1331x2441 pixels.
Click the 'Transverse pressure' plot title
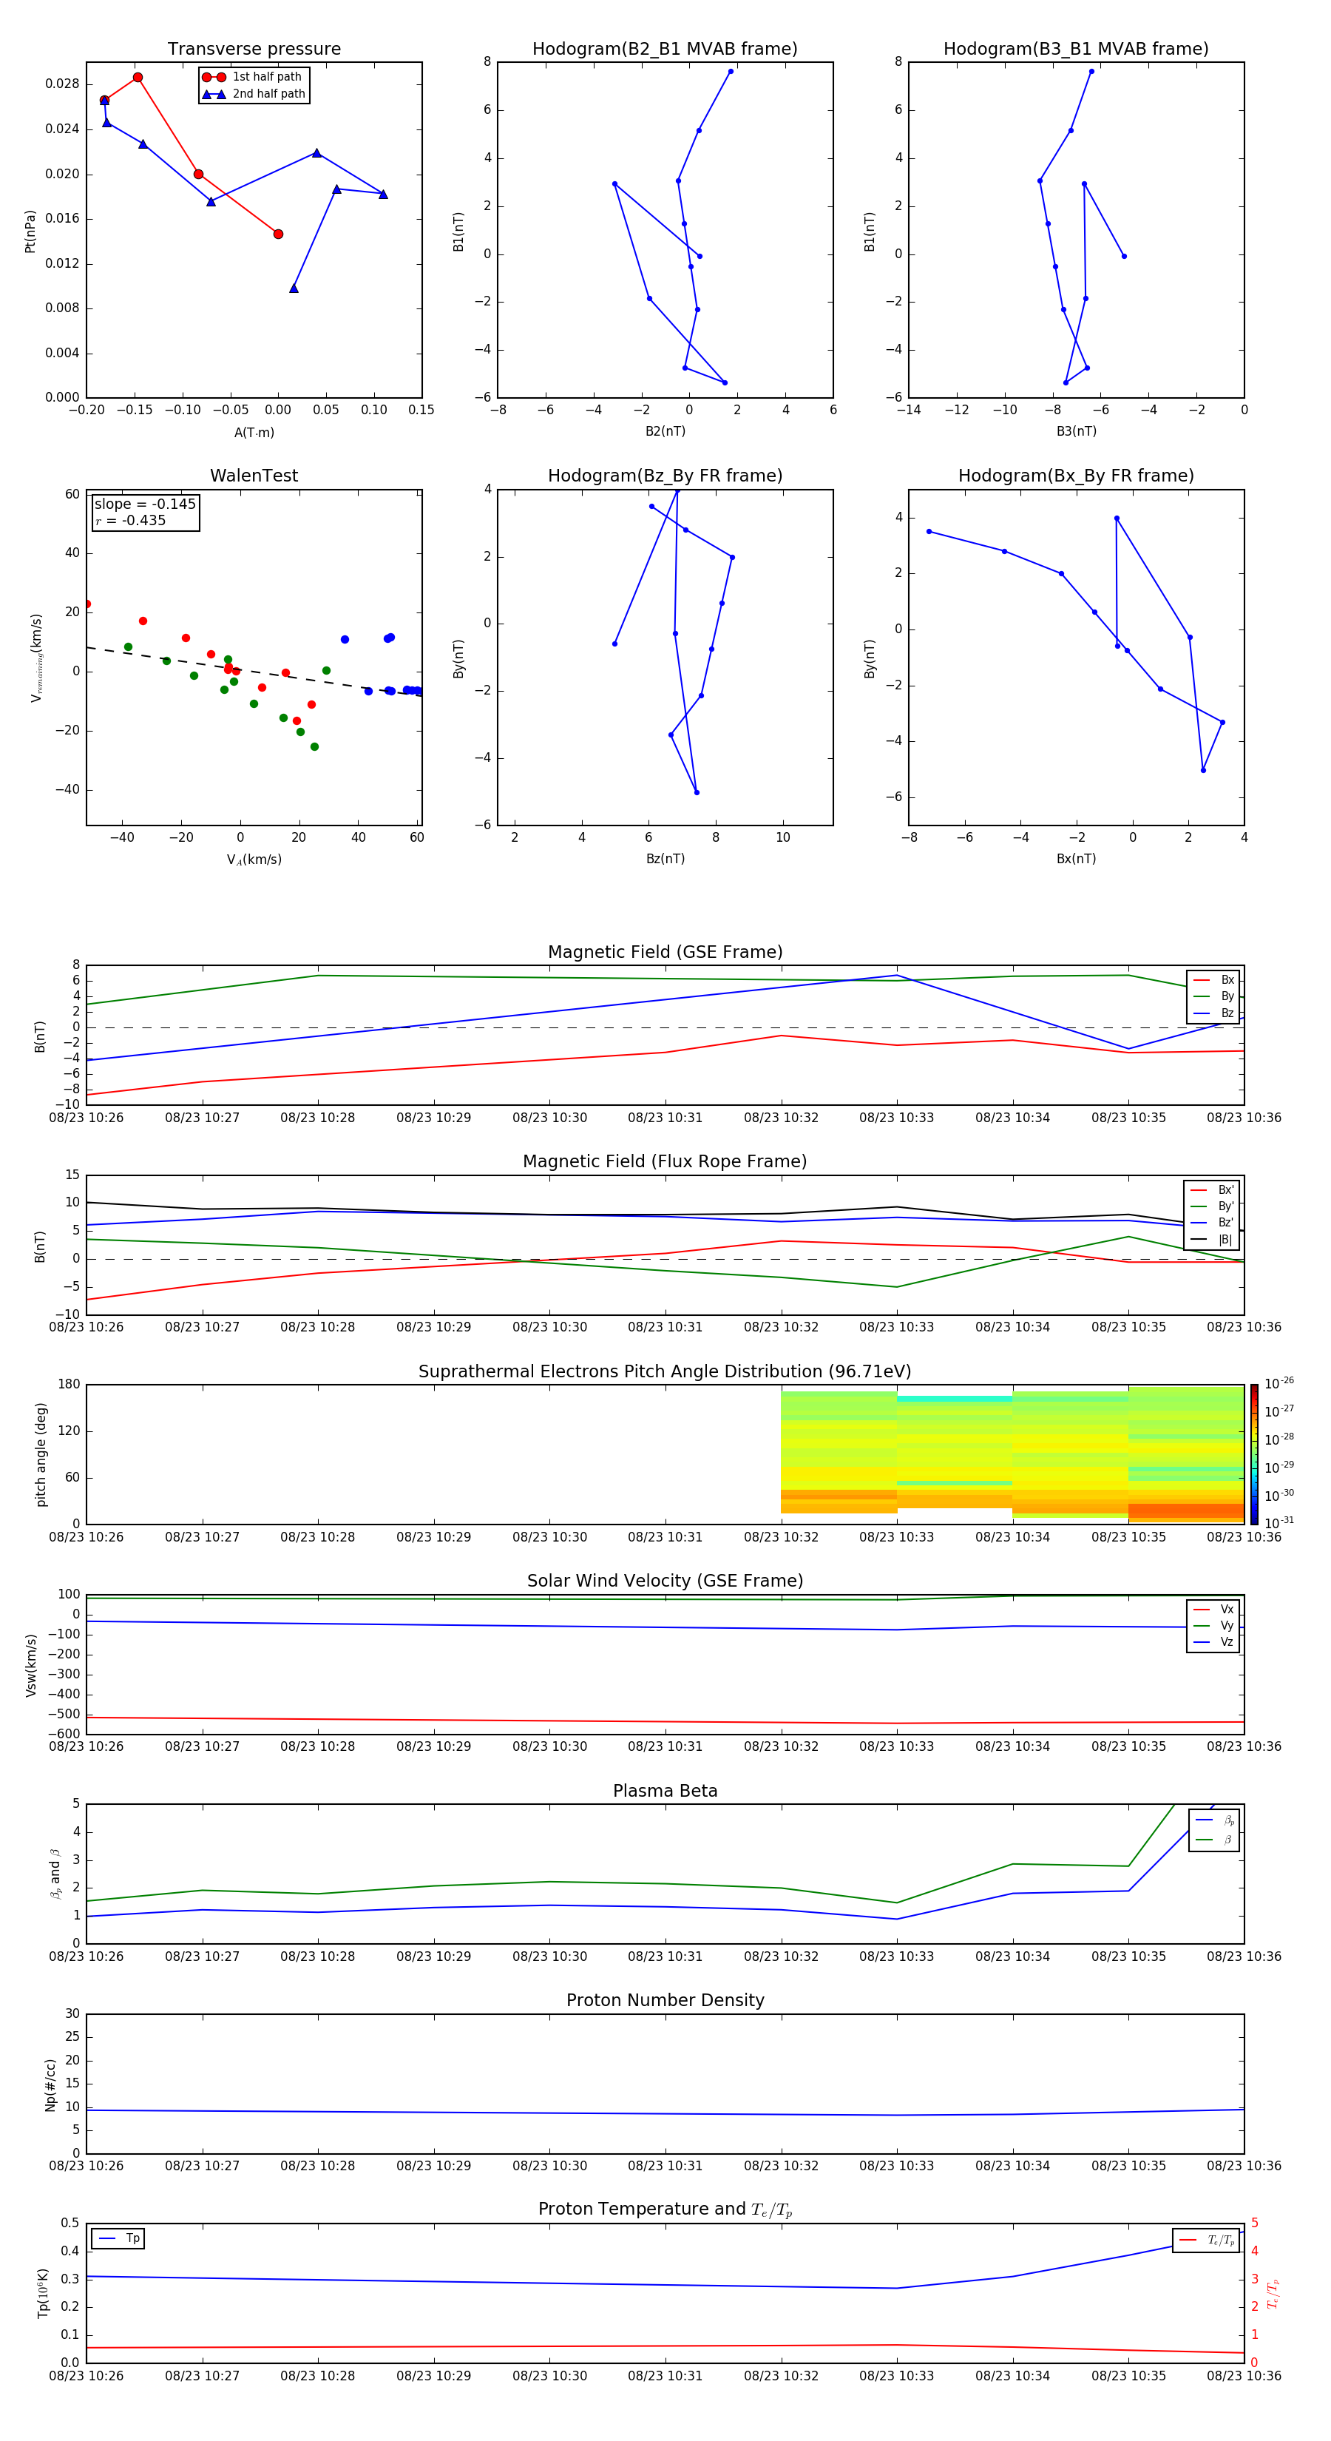click(x=254, y=50)
